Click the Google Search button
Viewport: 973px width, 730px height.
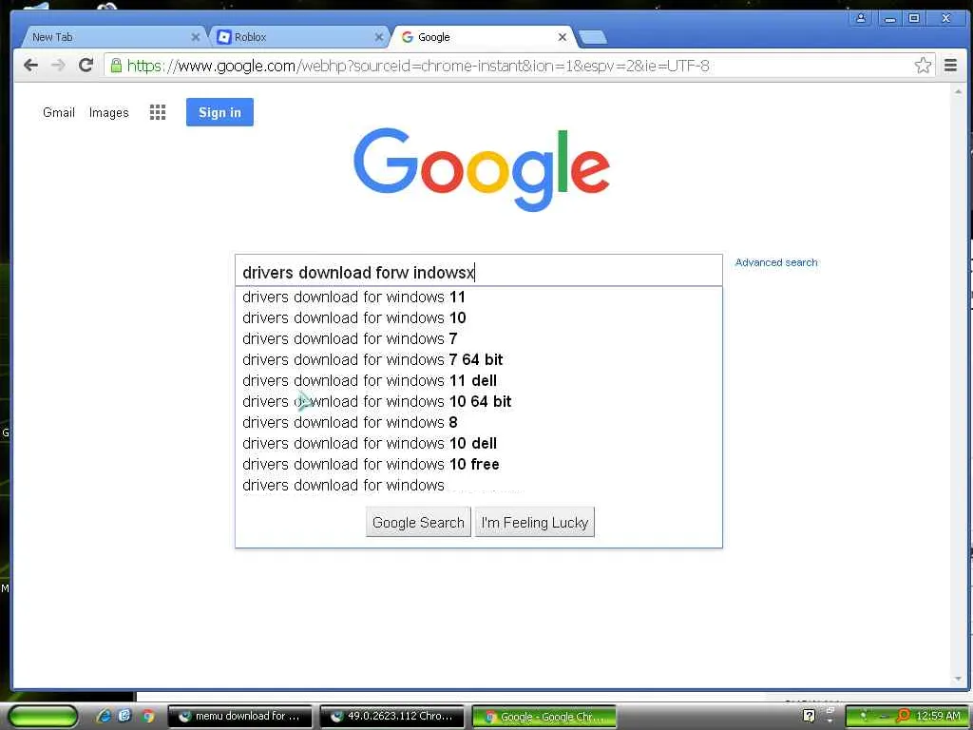pos(418,522)
